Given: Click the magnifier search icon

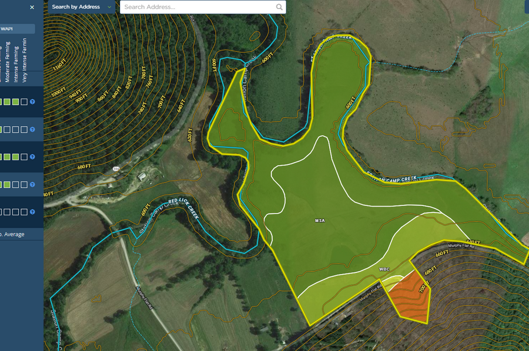Looking at the screenshot, I should 279,6.
